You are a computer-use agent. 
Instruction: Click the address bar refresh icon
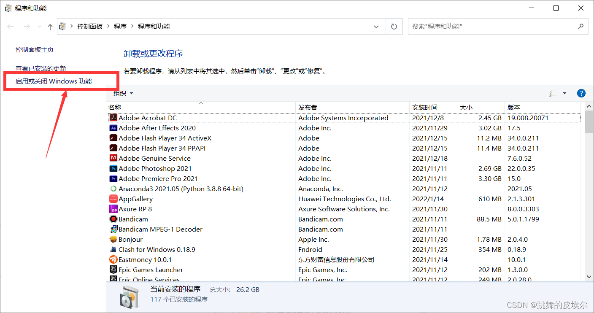point(394,26)
